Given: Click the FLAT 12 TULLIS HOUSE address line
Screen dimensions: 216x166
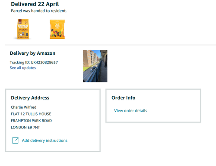Looking at the screenshot, I should pyautogui.click(x=31, y=114).
